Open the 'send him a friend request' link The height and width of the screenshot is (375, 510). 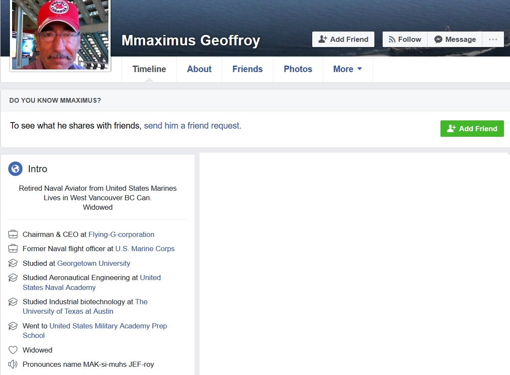point(193,126)
